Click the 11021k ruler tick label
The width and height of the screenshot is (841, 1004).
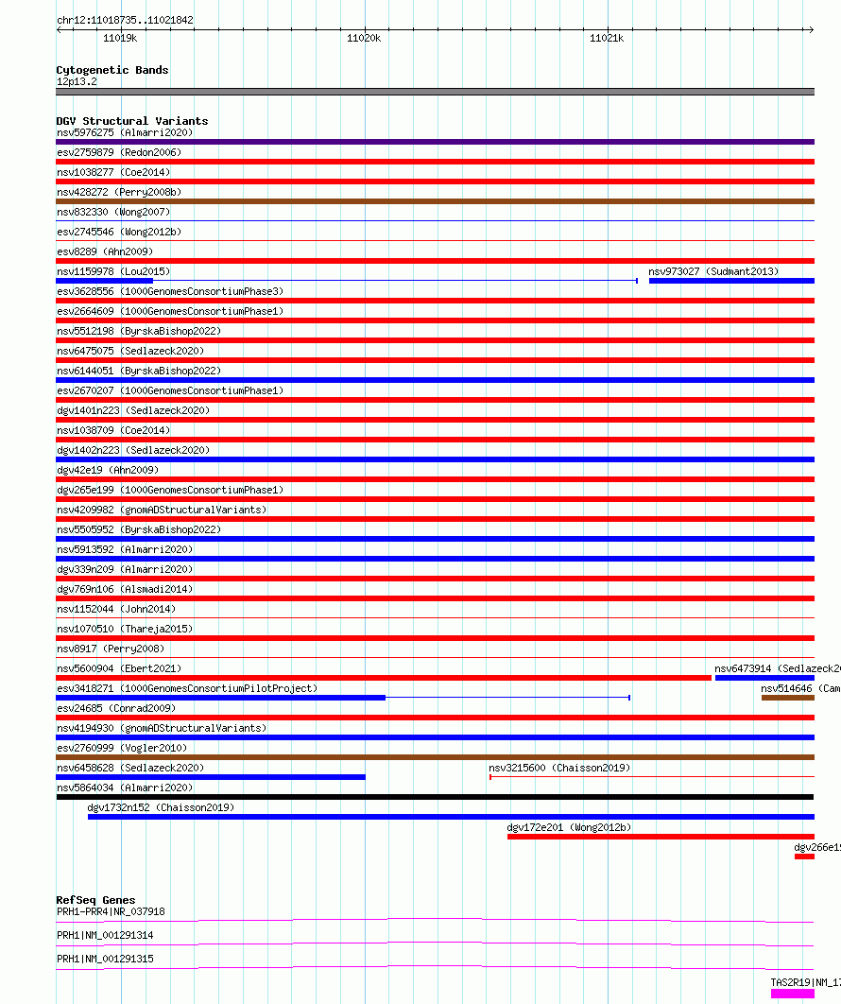point(606,39)
